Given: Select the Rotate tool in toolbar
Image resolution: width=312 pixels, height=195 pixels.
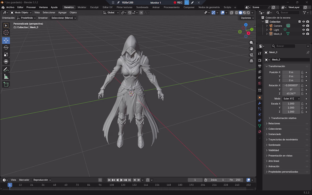Looking at the screenshot, I should click(6, 48).
